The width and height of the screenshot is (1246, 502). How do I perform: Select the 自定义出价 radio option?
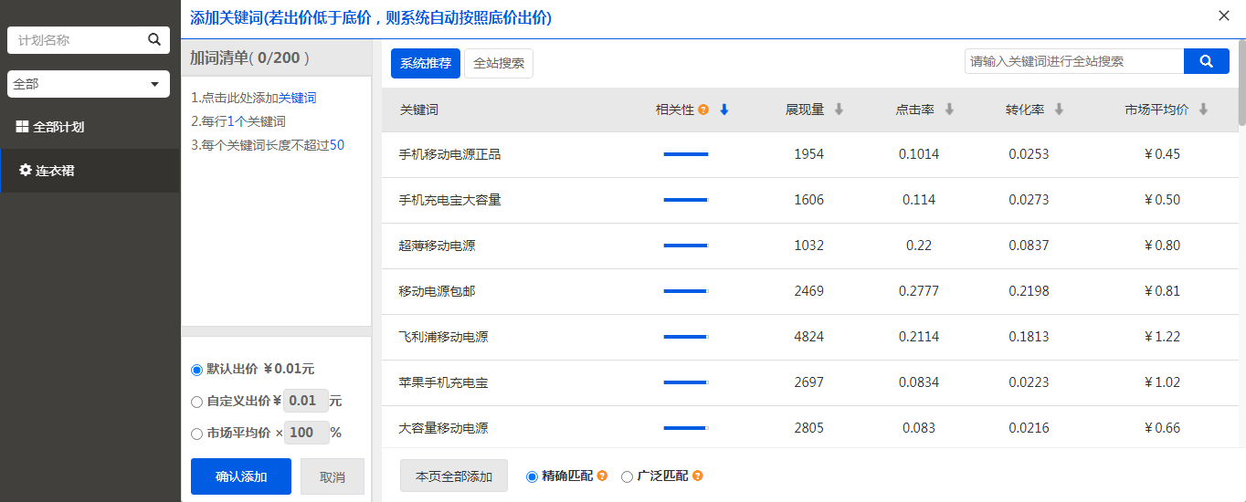pos(196,402)
